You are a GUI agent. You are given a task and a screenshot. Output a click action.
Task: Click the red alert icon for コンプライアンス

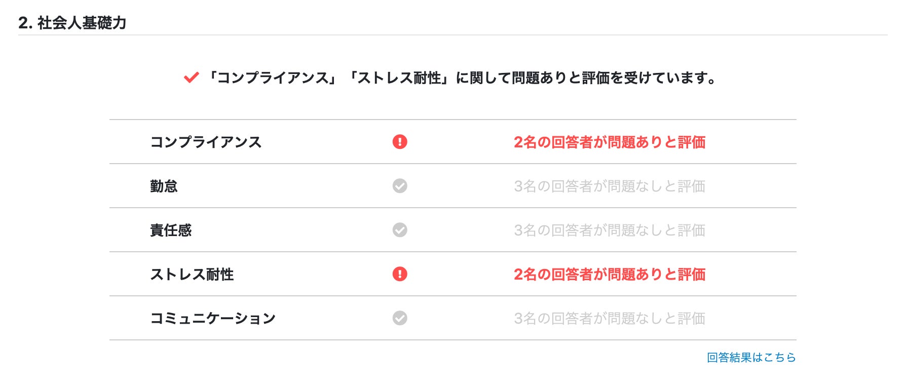400,142
